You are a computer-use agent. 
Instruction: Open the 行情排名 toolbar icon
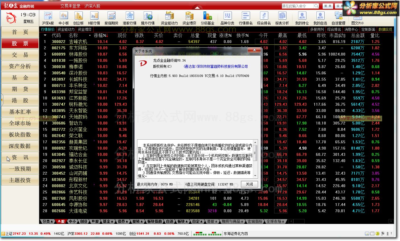pos(246,18)
